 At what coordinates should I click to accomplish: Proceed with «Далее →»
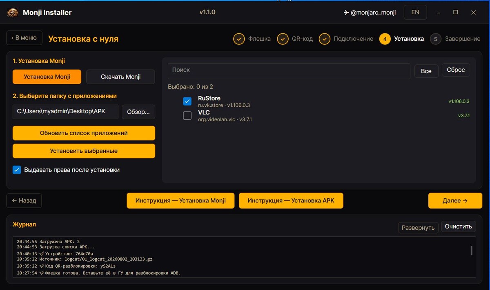pos(455,200)
